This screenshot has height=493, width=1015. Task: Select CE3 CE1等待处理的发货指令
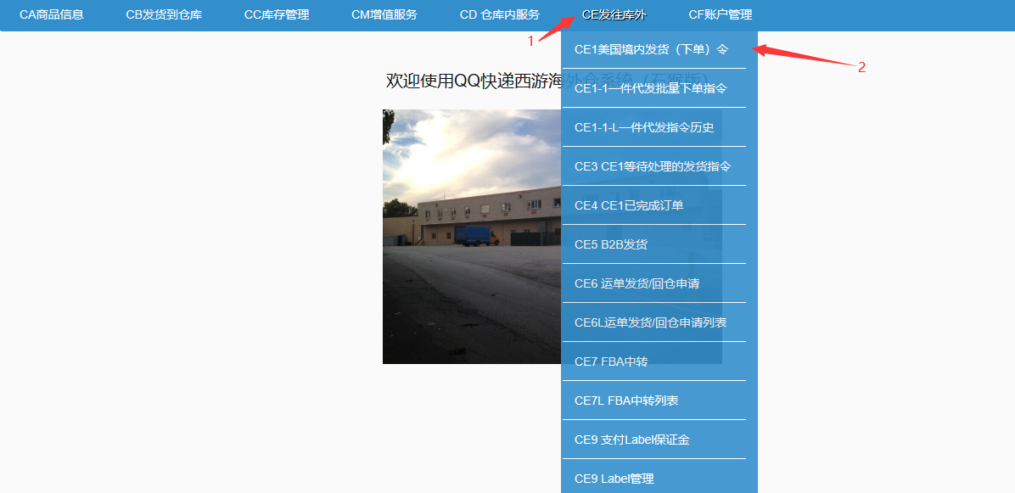tap(653, 166)
